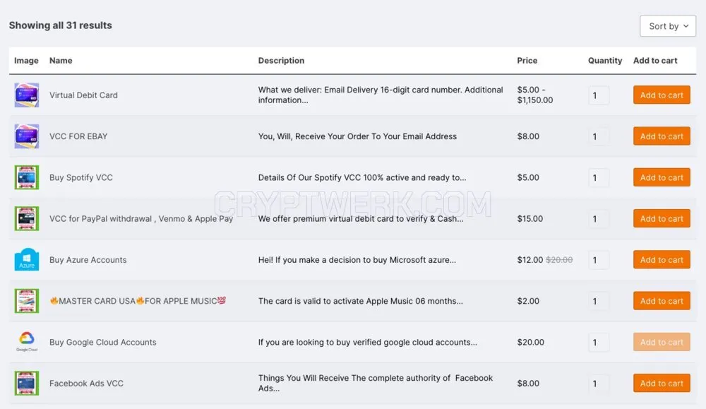Viewport: 706px width, 409px height.
Task: Click the Facebook Ads VCC product image
Action: tap(27, 384)
